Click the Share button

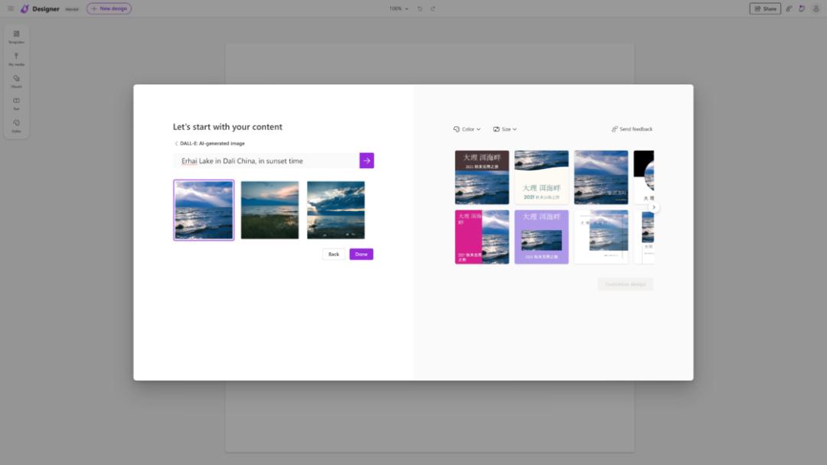[x=765, y=8]
